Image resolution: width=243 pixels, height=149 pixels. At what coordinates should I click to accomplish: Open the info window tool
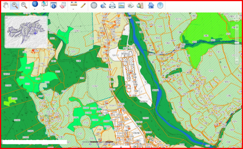(54, 5)
